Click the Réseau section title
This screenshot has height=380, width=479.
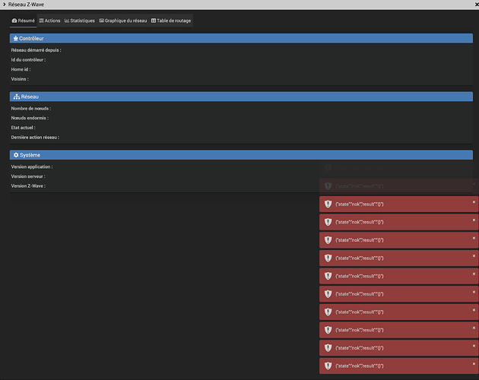click(x=30, y=97)
